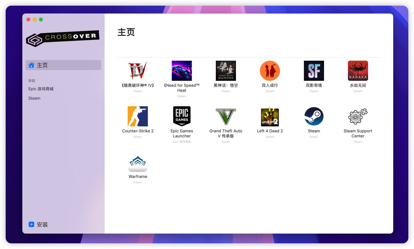This screenshot has width=414, height=249.
Task: Launch Need for Speed Heat icon
Action: [x=182, y=71]
